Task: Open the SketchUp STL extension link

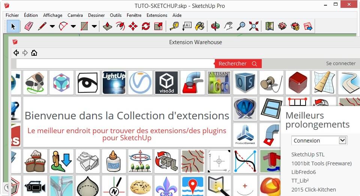Action: 308,154
